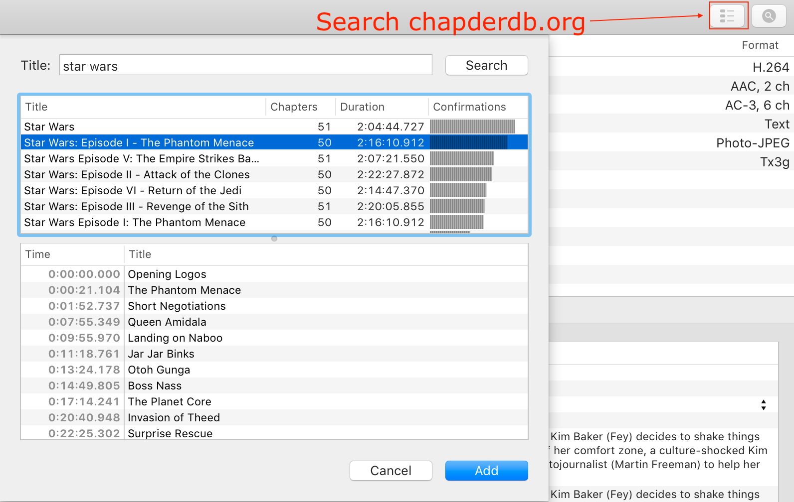Select the 'Invasion of Theed' chapter
794x502 pixels.
pyautogui.click(x=274, y=417)
